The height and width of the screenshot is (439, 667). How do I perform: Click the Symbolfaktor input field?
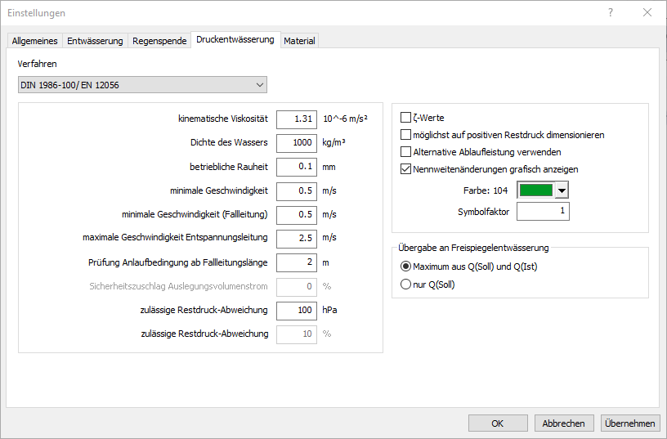543,212
